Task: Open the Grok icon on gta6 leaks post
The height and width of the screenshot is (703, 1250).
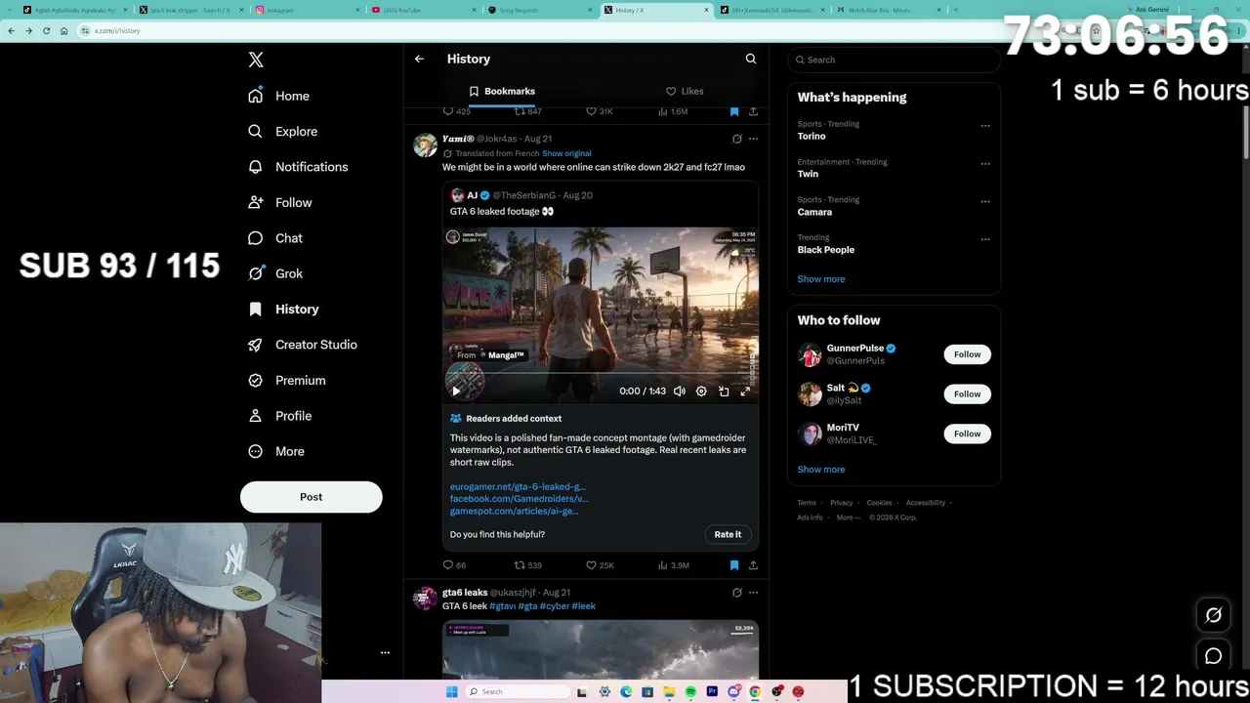Action: tap(737, 592)
